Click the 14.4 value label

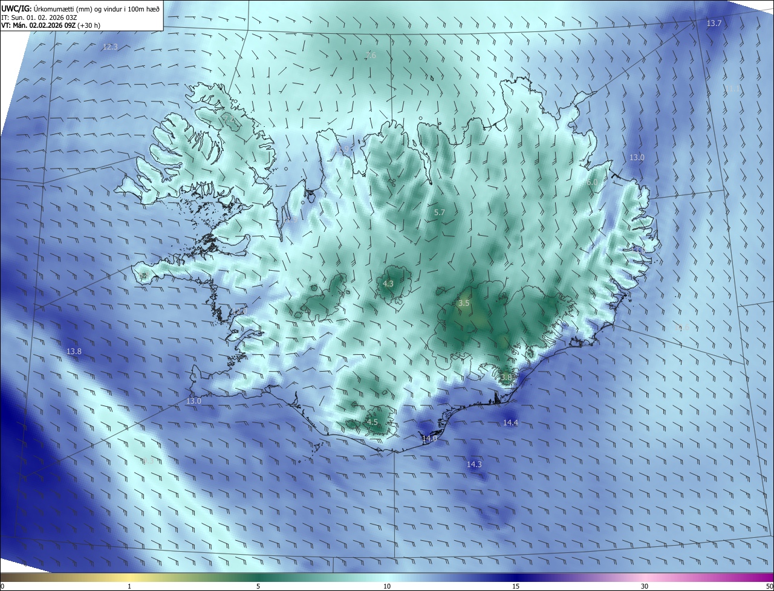pyautogui.click(x=510, y=422)
